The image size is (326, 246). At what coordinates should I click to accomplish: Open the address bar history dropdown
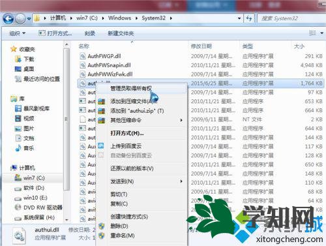coord(239,18)
